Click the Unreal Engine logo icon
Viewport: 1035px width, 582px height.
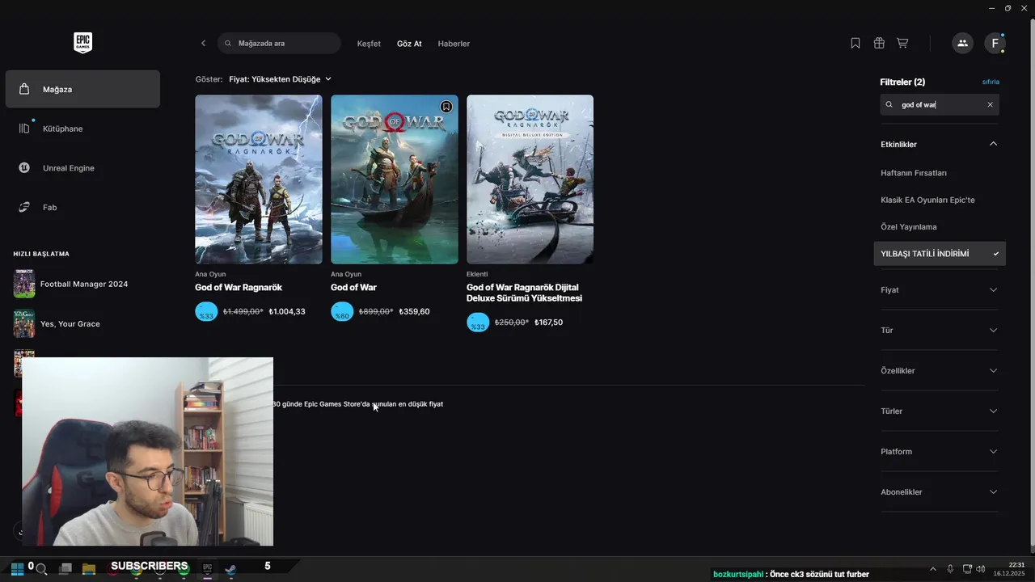24,167
